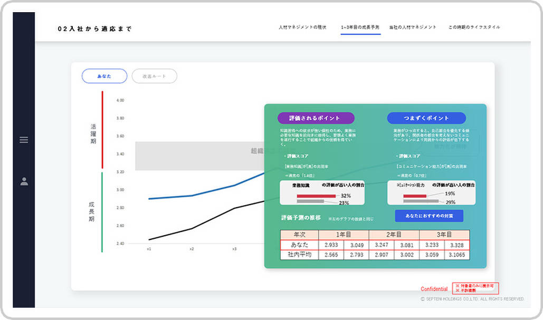This screenshot has height=320, width=543.
Task: Click the 年次 table header cell
Action: click(x=300, y=235)
